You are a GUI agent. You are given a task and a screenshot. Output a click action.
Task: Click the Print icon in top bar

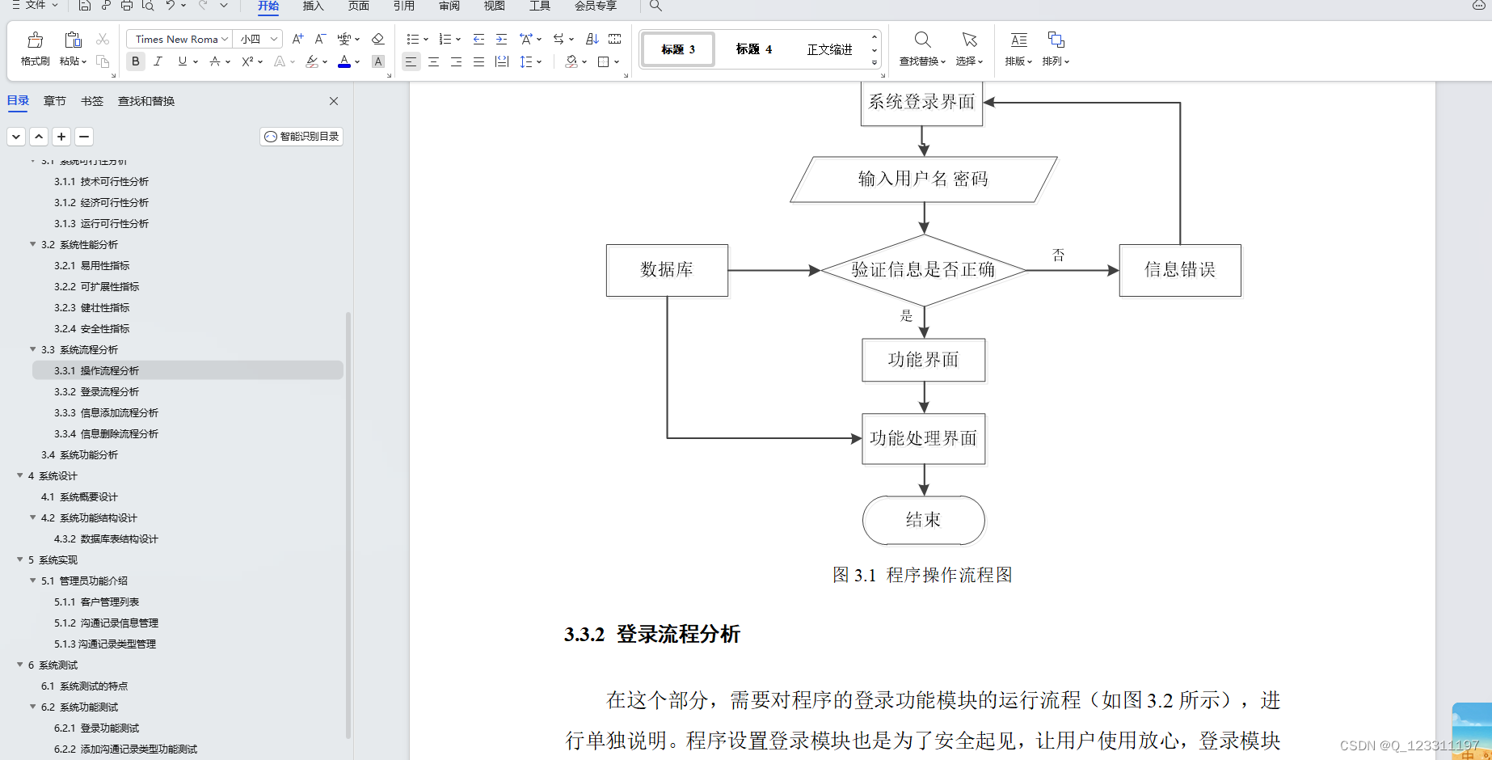127,6
